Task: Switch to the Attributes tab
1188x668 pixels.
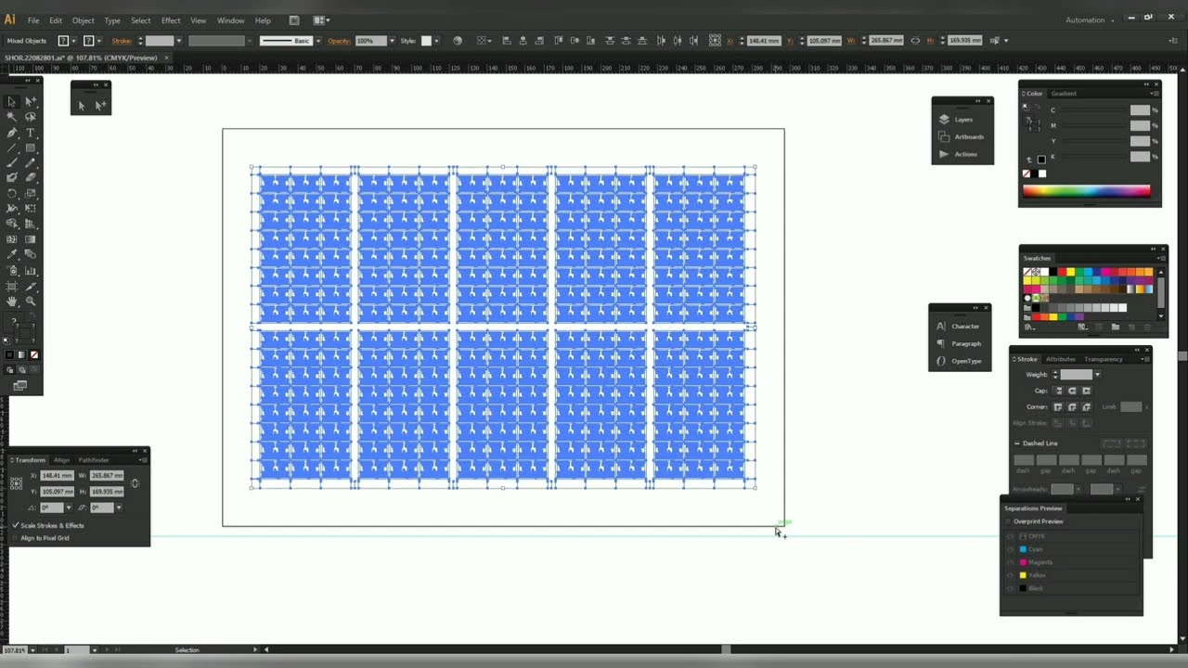Action: [1060, 359]
